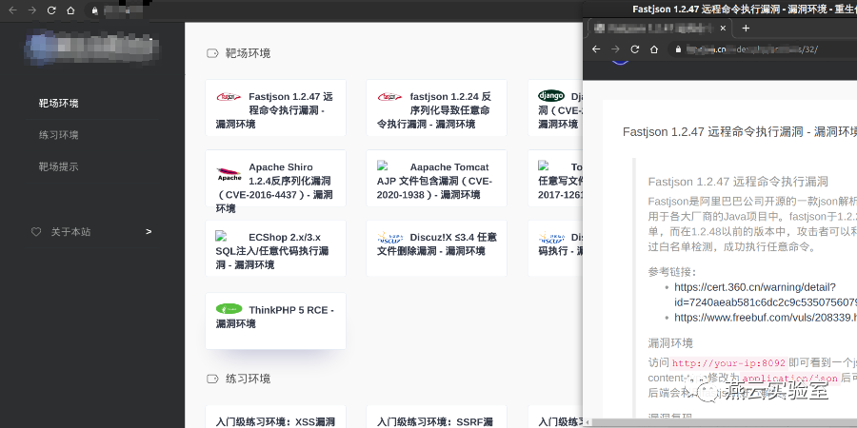
Task: Go back in the left browser window
Action: tap(13, 10)
